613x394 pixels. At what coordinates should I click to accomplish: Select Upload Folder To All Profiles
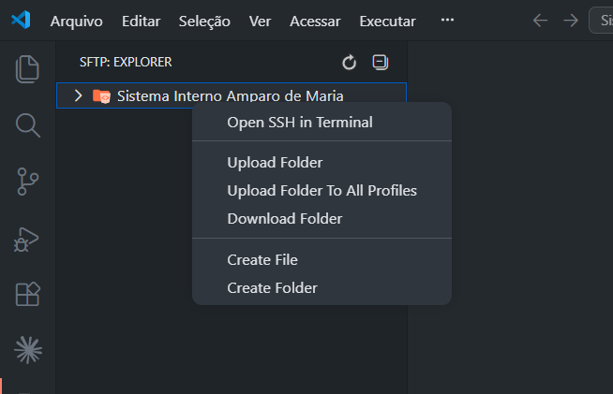pyautogui.click(x=321, y=191)
